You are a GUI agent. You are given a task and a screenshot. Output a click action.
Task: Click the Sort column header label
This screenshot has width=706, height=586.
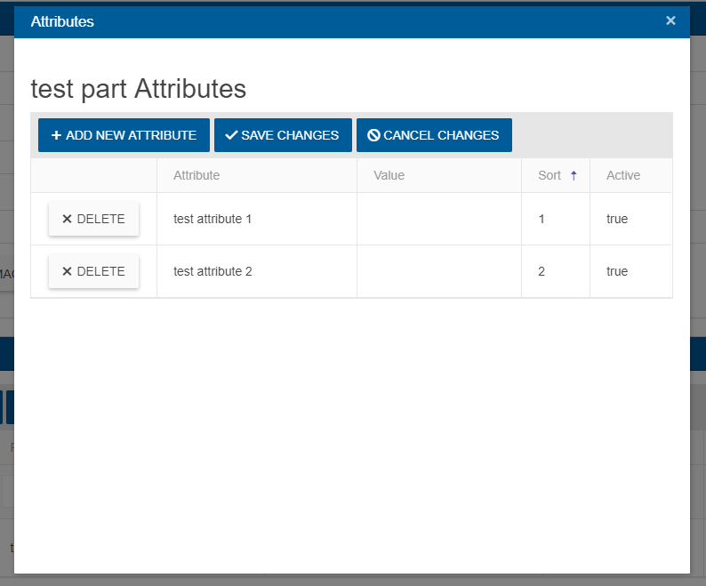point(550,175)
